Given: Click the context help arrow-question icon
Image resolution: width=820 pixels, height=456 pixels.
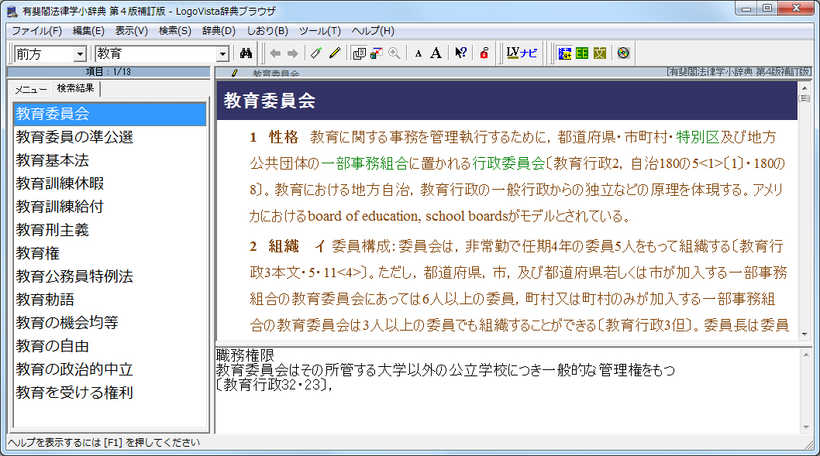Looking at the screenshot, I should [460, 53].
